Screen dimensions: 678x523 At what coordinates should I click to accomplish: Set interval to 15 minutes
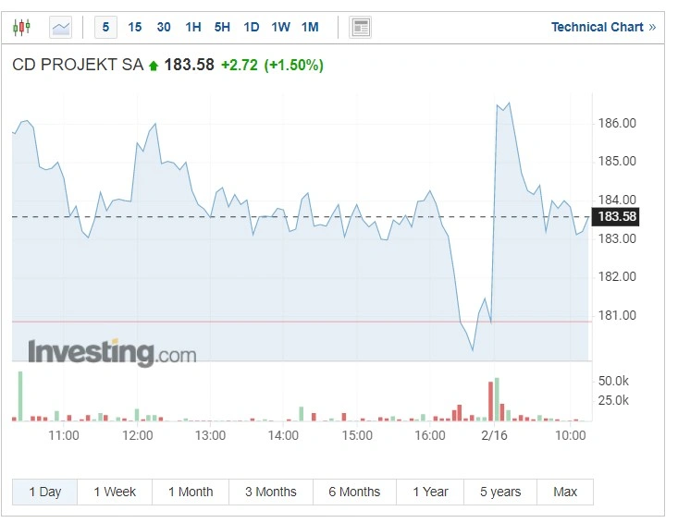pos(135,27)
